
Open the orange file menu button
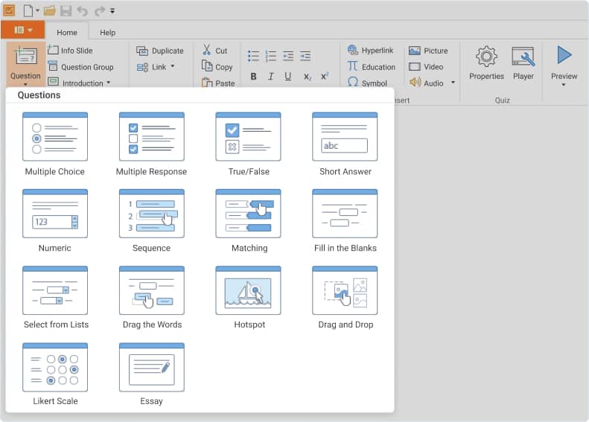tap(22, 30)
